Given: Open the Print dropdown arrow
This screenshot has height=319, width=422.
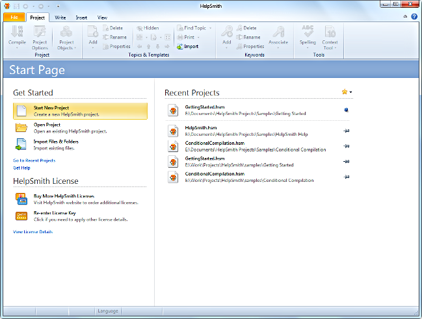Looking at the screenshot, I should 198,37.
